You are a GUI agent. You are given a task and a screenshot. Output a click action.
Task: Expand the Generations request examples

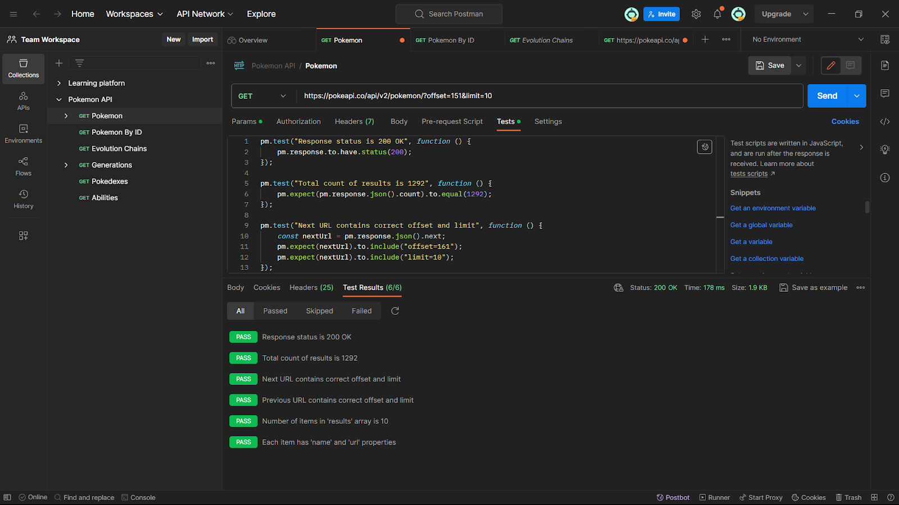[66, 165]
